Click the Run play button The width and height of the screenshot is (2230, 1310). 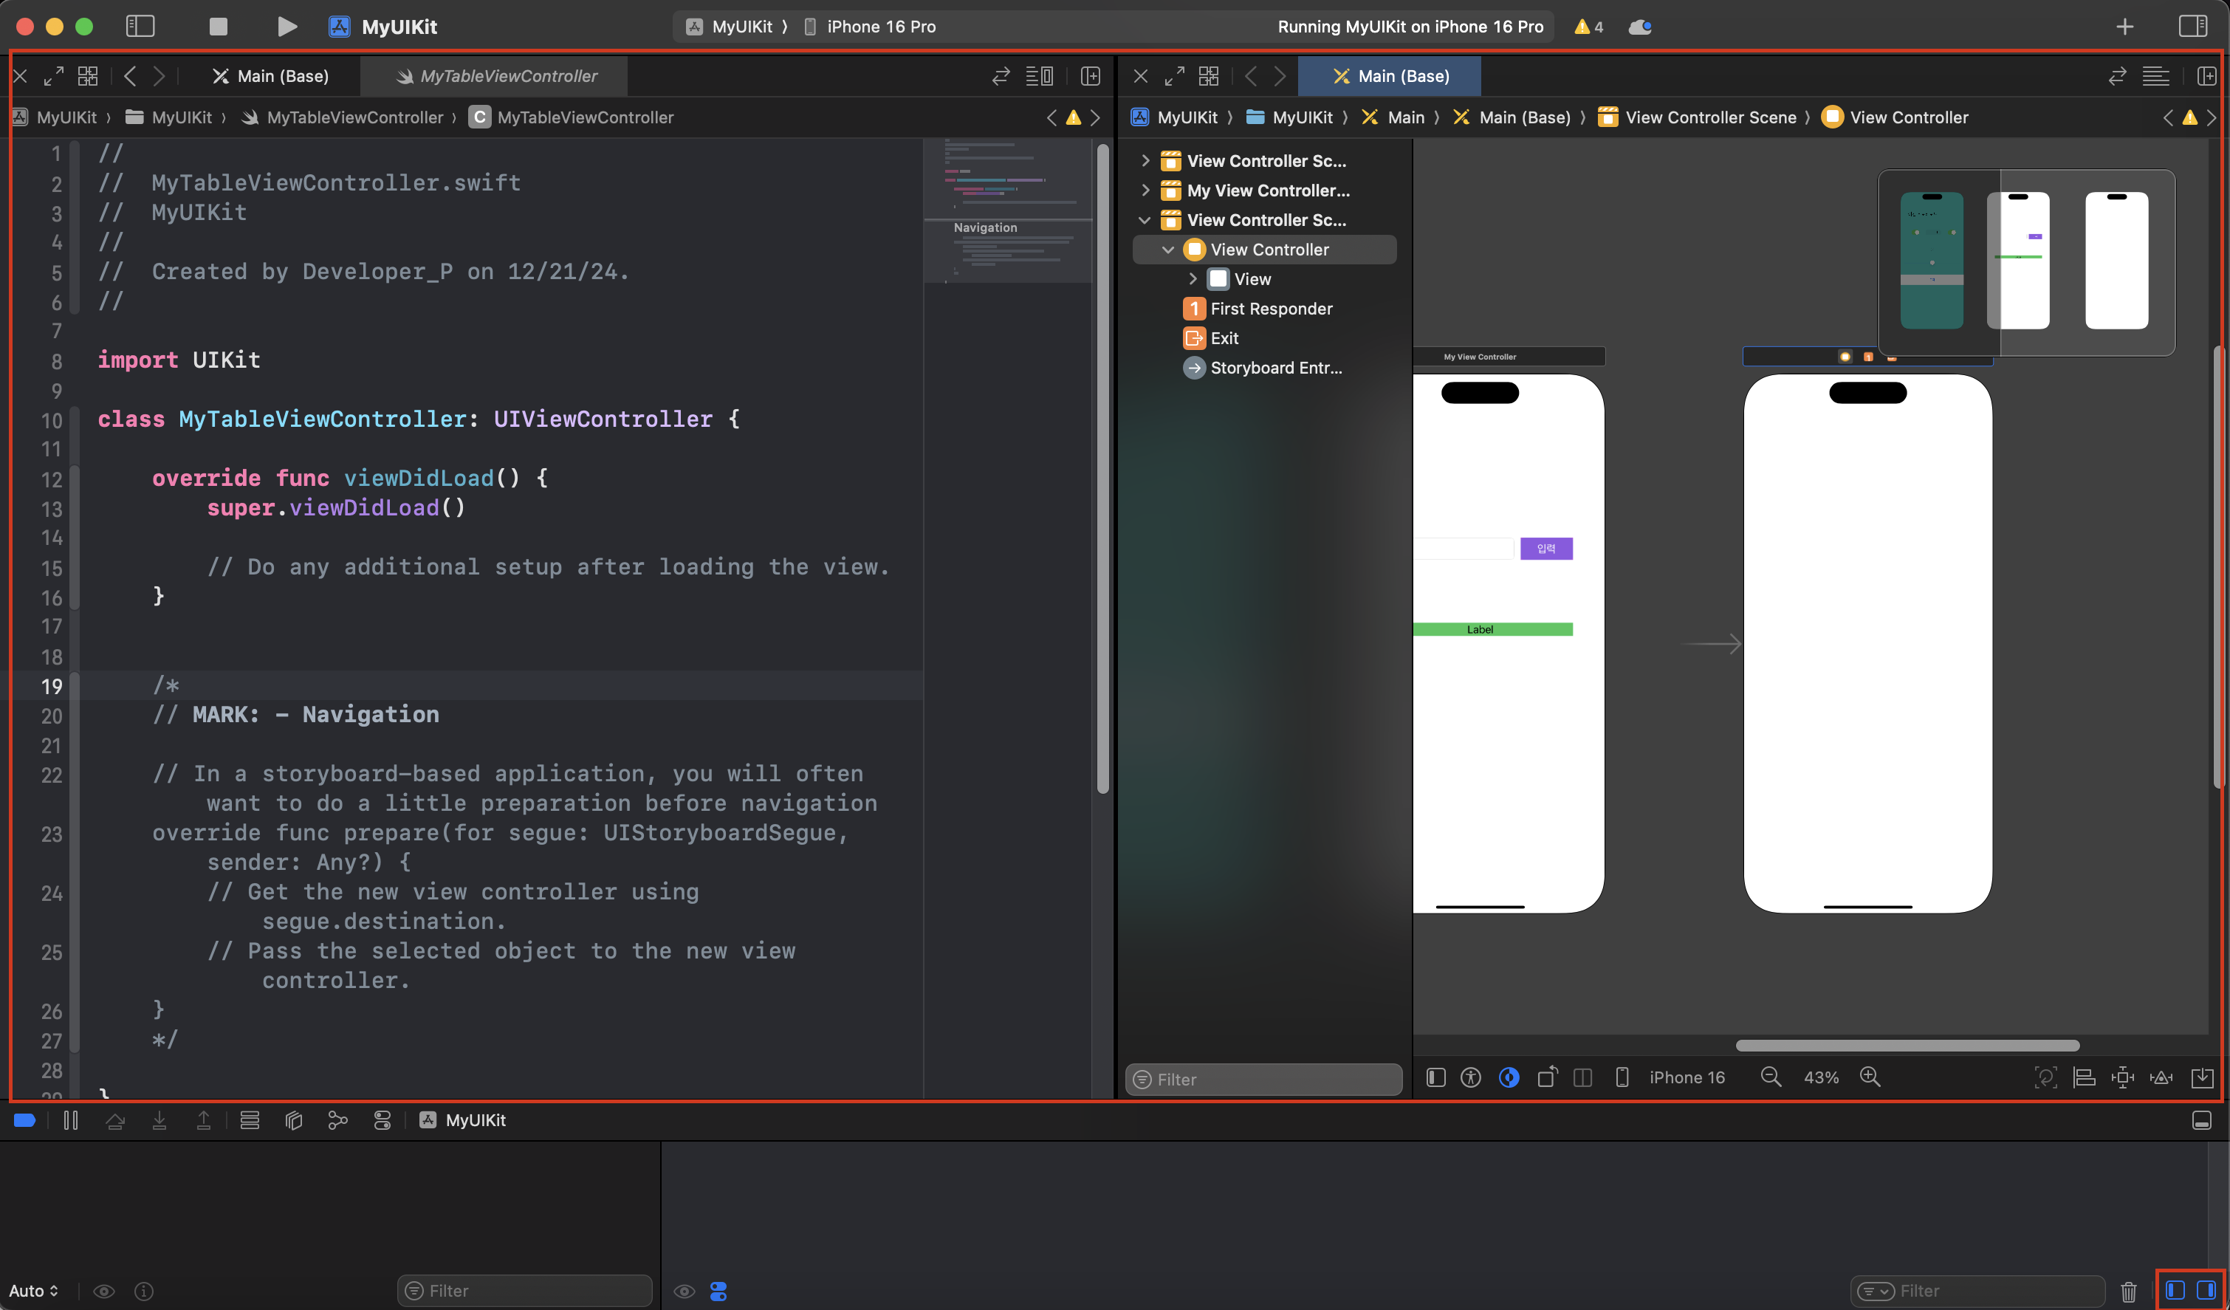(x=286, y=27)
